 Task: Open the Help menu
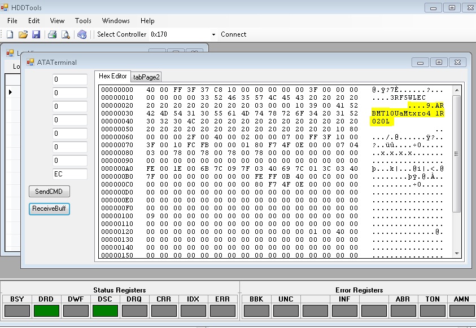click(x=147, y=21)
